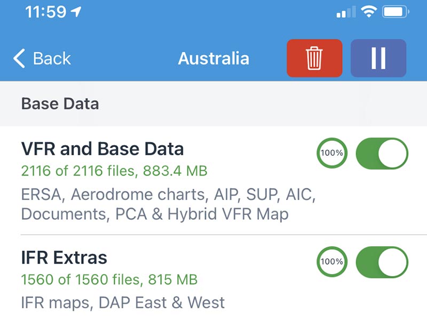
Task: Tap IFR Extras 100% progress ring
Action: [x=331, y=262]
